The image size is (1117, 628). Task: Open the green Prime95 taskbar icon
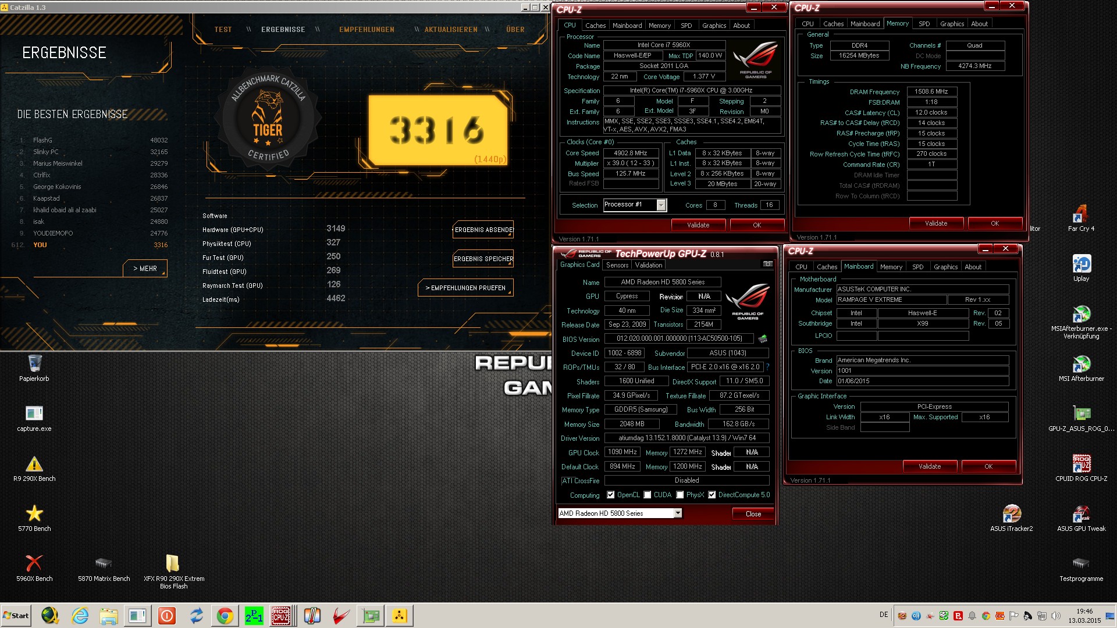click(x=254, y=615)
